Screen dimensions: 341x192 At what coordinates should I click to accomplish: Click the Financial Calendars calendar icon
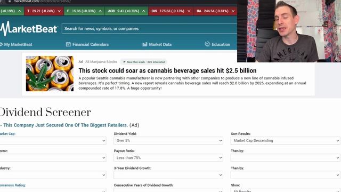pyautogui.click(x=68, y=44)
